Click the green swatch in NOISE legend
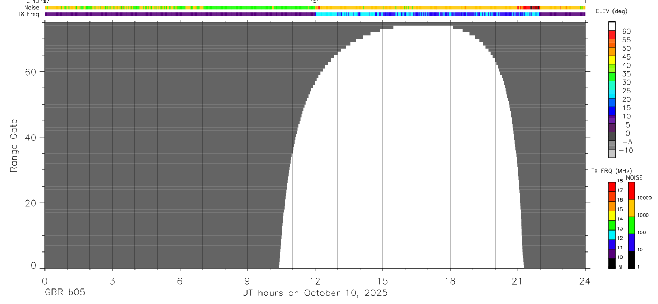This screenshot has height=304, width=658. coord(632,225)
